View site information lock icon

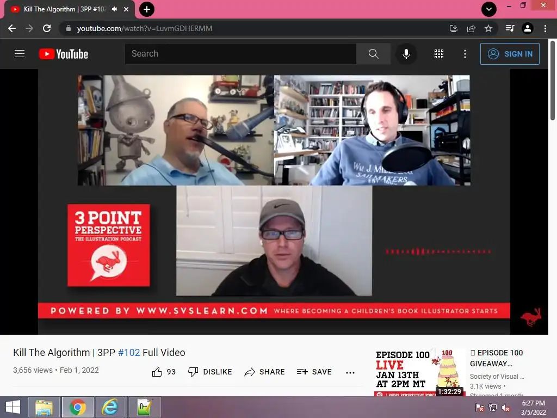coord(68,28)
